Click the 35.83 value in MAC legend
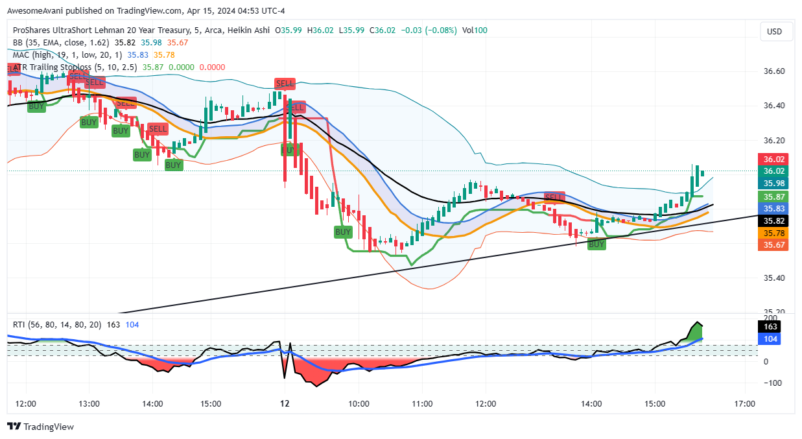 138,55
